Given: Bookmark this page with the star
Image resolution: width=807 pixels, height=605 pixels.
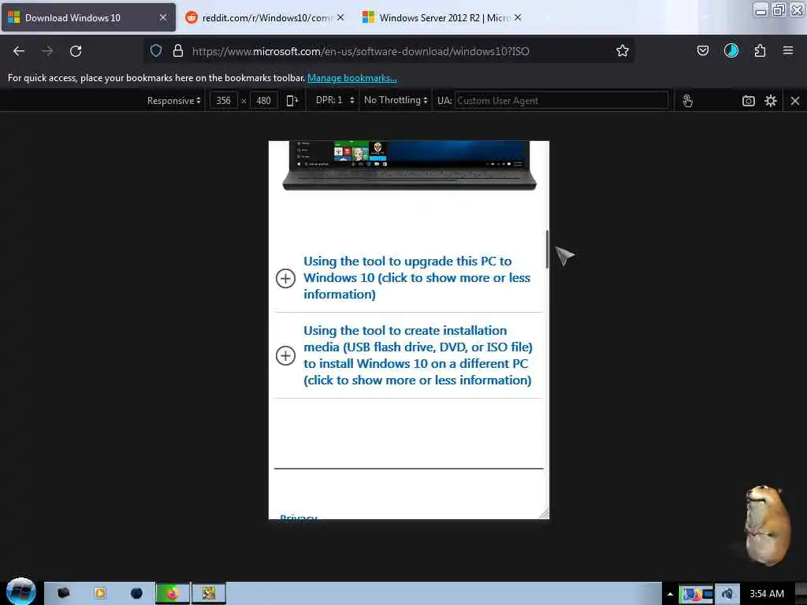Looking at the screenshot, I should pos(623,50).
